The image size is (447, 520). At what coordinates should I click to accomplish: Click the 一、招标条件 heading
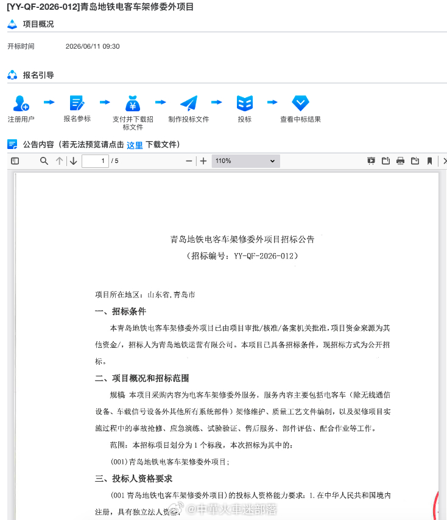(121, 311)
